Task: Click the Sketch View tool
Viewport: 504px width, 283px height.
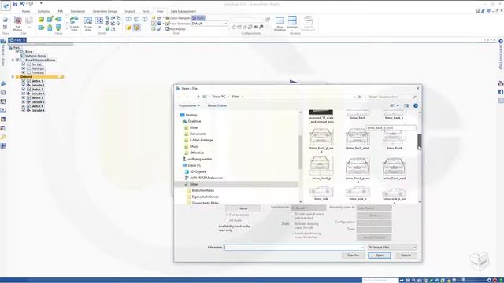Action: click(74, 24)
